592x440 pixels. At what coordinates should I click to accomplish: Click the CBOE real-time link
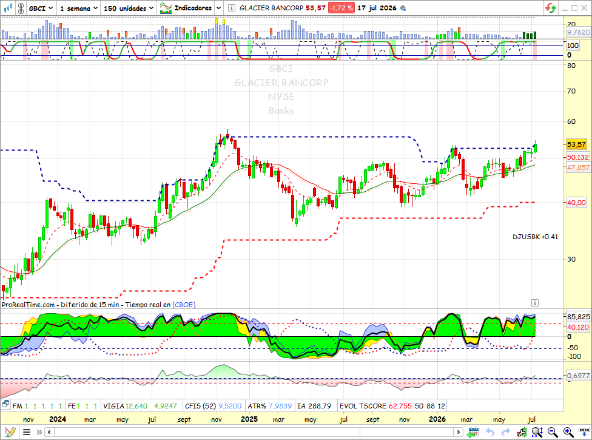pos(184,305)
